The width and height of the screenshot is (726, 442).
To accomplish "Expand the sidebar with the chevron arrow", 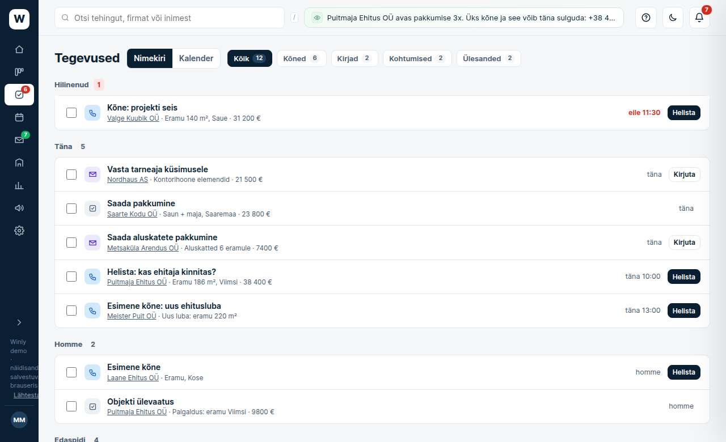I will 19,322.
